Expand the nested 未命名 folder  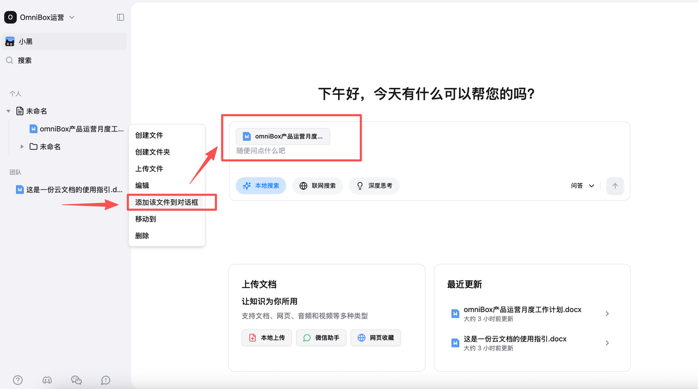click(22, 147)
